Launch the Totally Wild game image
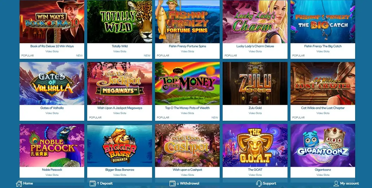 point(119,22)
